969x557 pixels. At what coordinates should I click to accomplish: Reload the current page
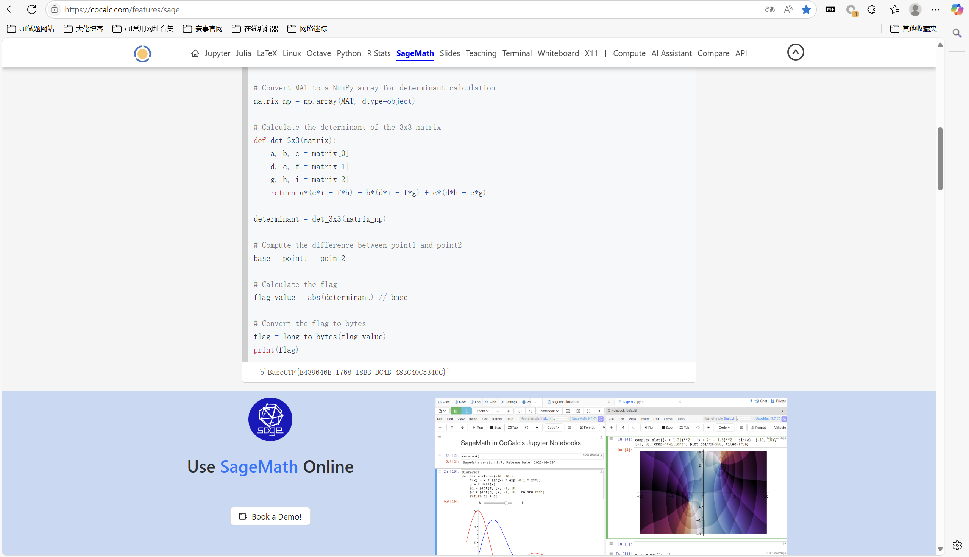coord(32,9)
